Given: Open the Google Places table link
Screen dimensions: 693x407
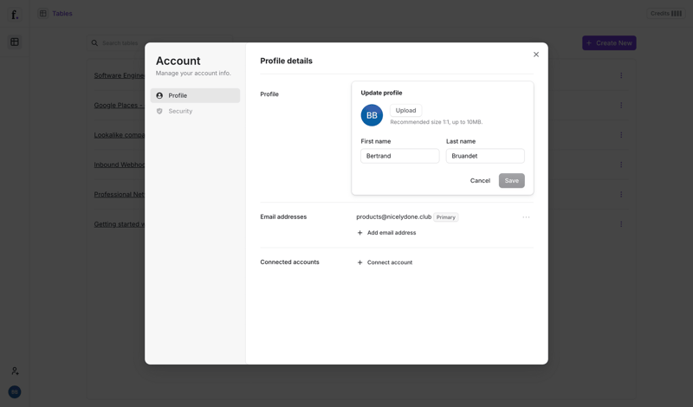Looking at the screenshot, I should click(120, 105).
